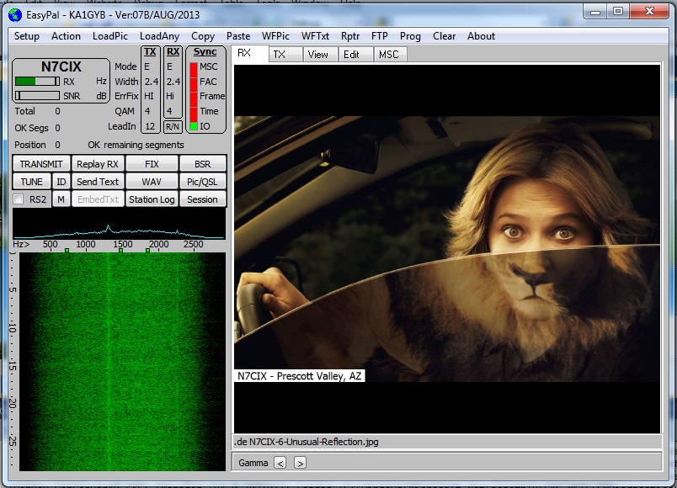Click the received lion reflection image

[x=447, y=248]
